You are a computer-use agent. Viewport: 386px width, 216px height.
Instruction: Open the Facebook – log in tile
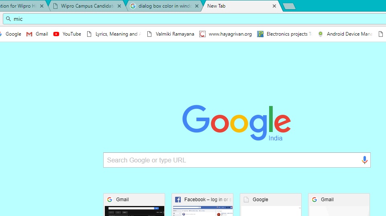[x=202, y=205]
